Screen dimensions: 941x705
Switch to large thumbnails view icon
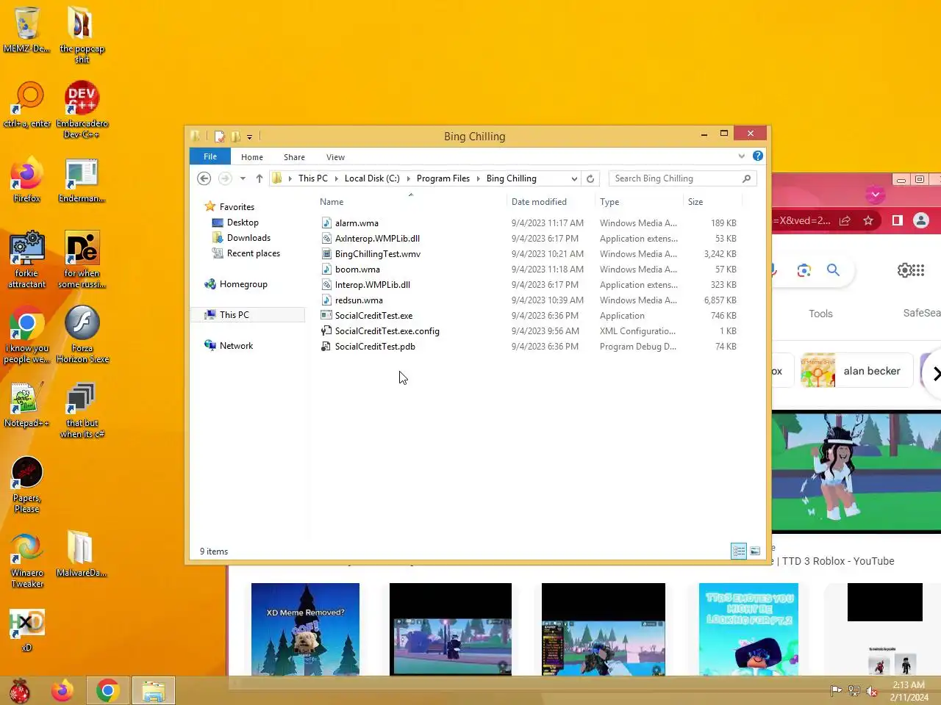tap(755, 551)
